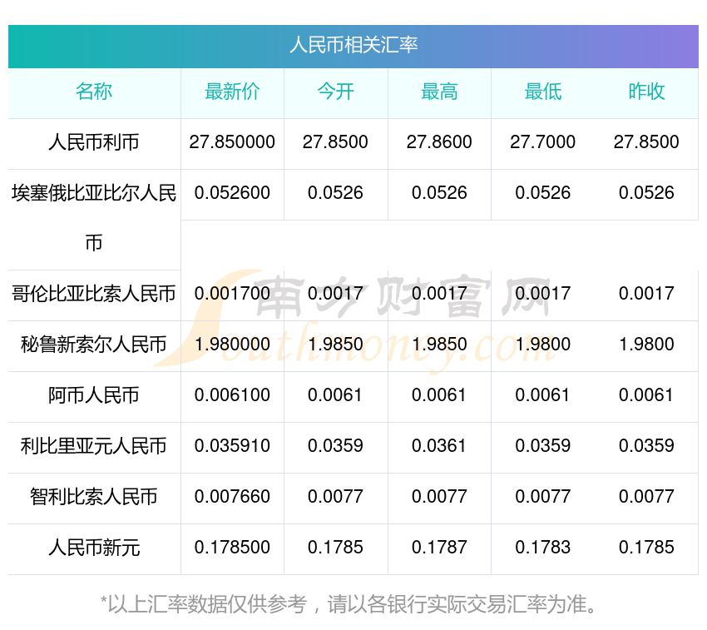
Task: Click the 埃塞俄比亚比尔人民币 row name
Action: 94,218
